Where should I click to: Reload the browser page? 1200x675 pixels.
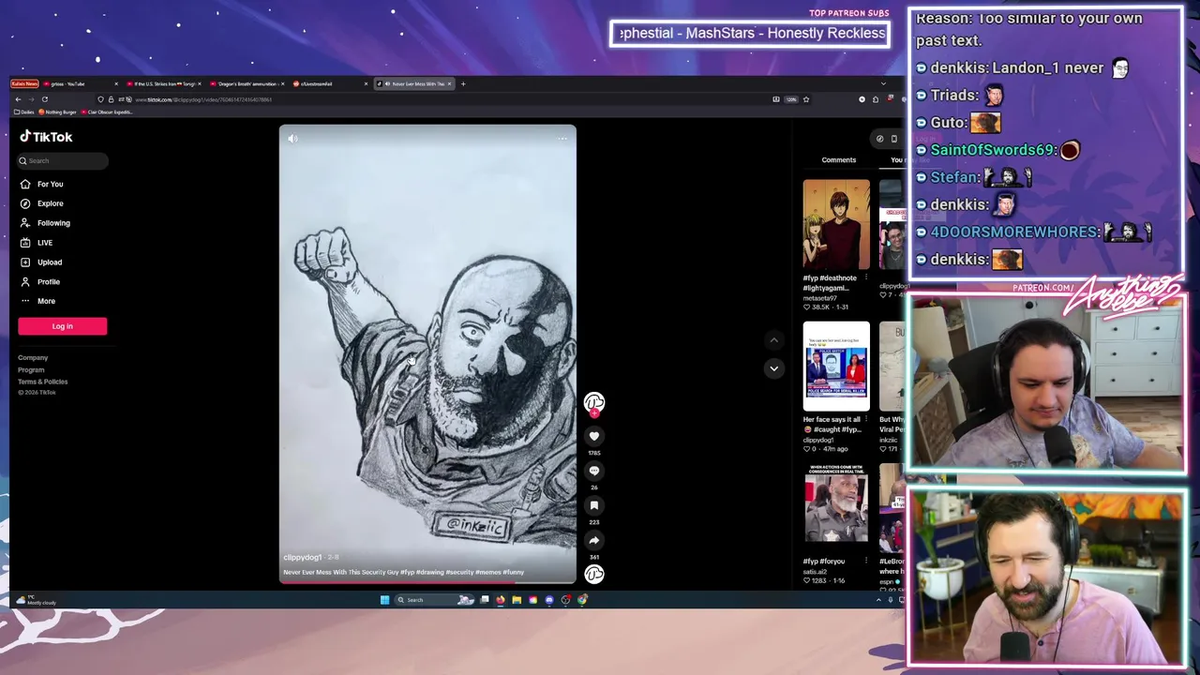coord(44,99)
